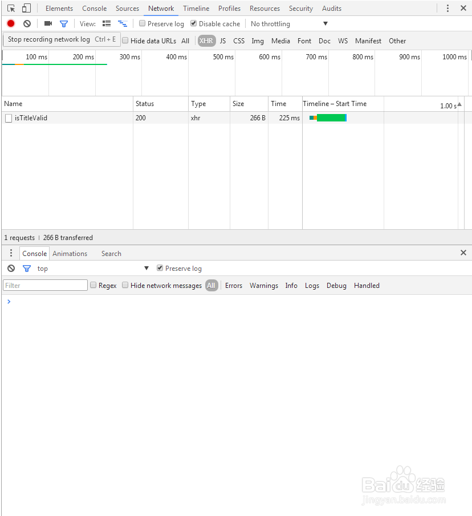Viewport: 472px width, 516px height.
Task: Clear console with the circle-slash icon
Action: pyautogui.click(x=11, y=269)
